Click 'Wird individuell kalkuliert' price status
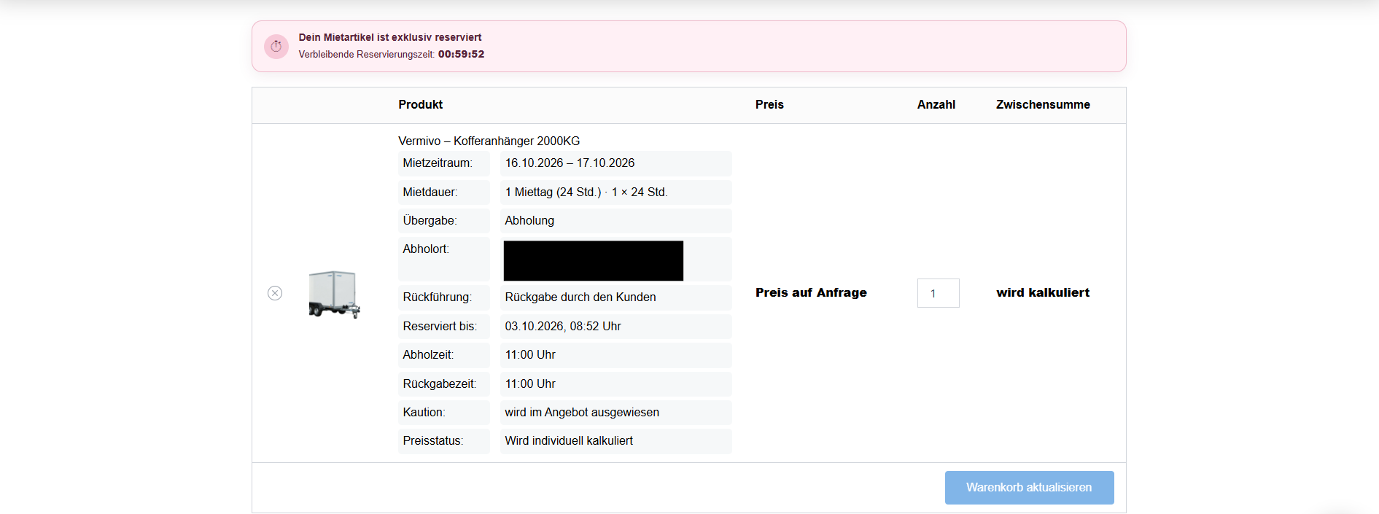The height and width of the screenshot is (514, 1379). point(569,441)
